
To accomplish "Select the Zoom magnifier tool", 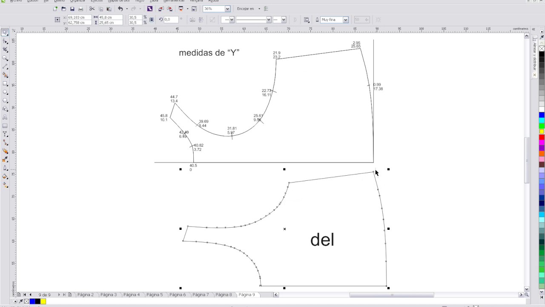I will pos(5,58).
